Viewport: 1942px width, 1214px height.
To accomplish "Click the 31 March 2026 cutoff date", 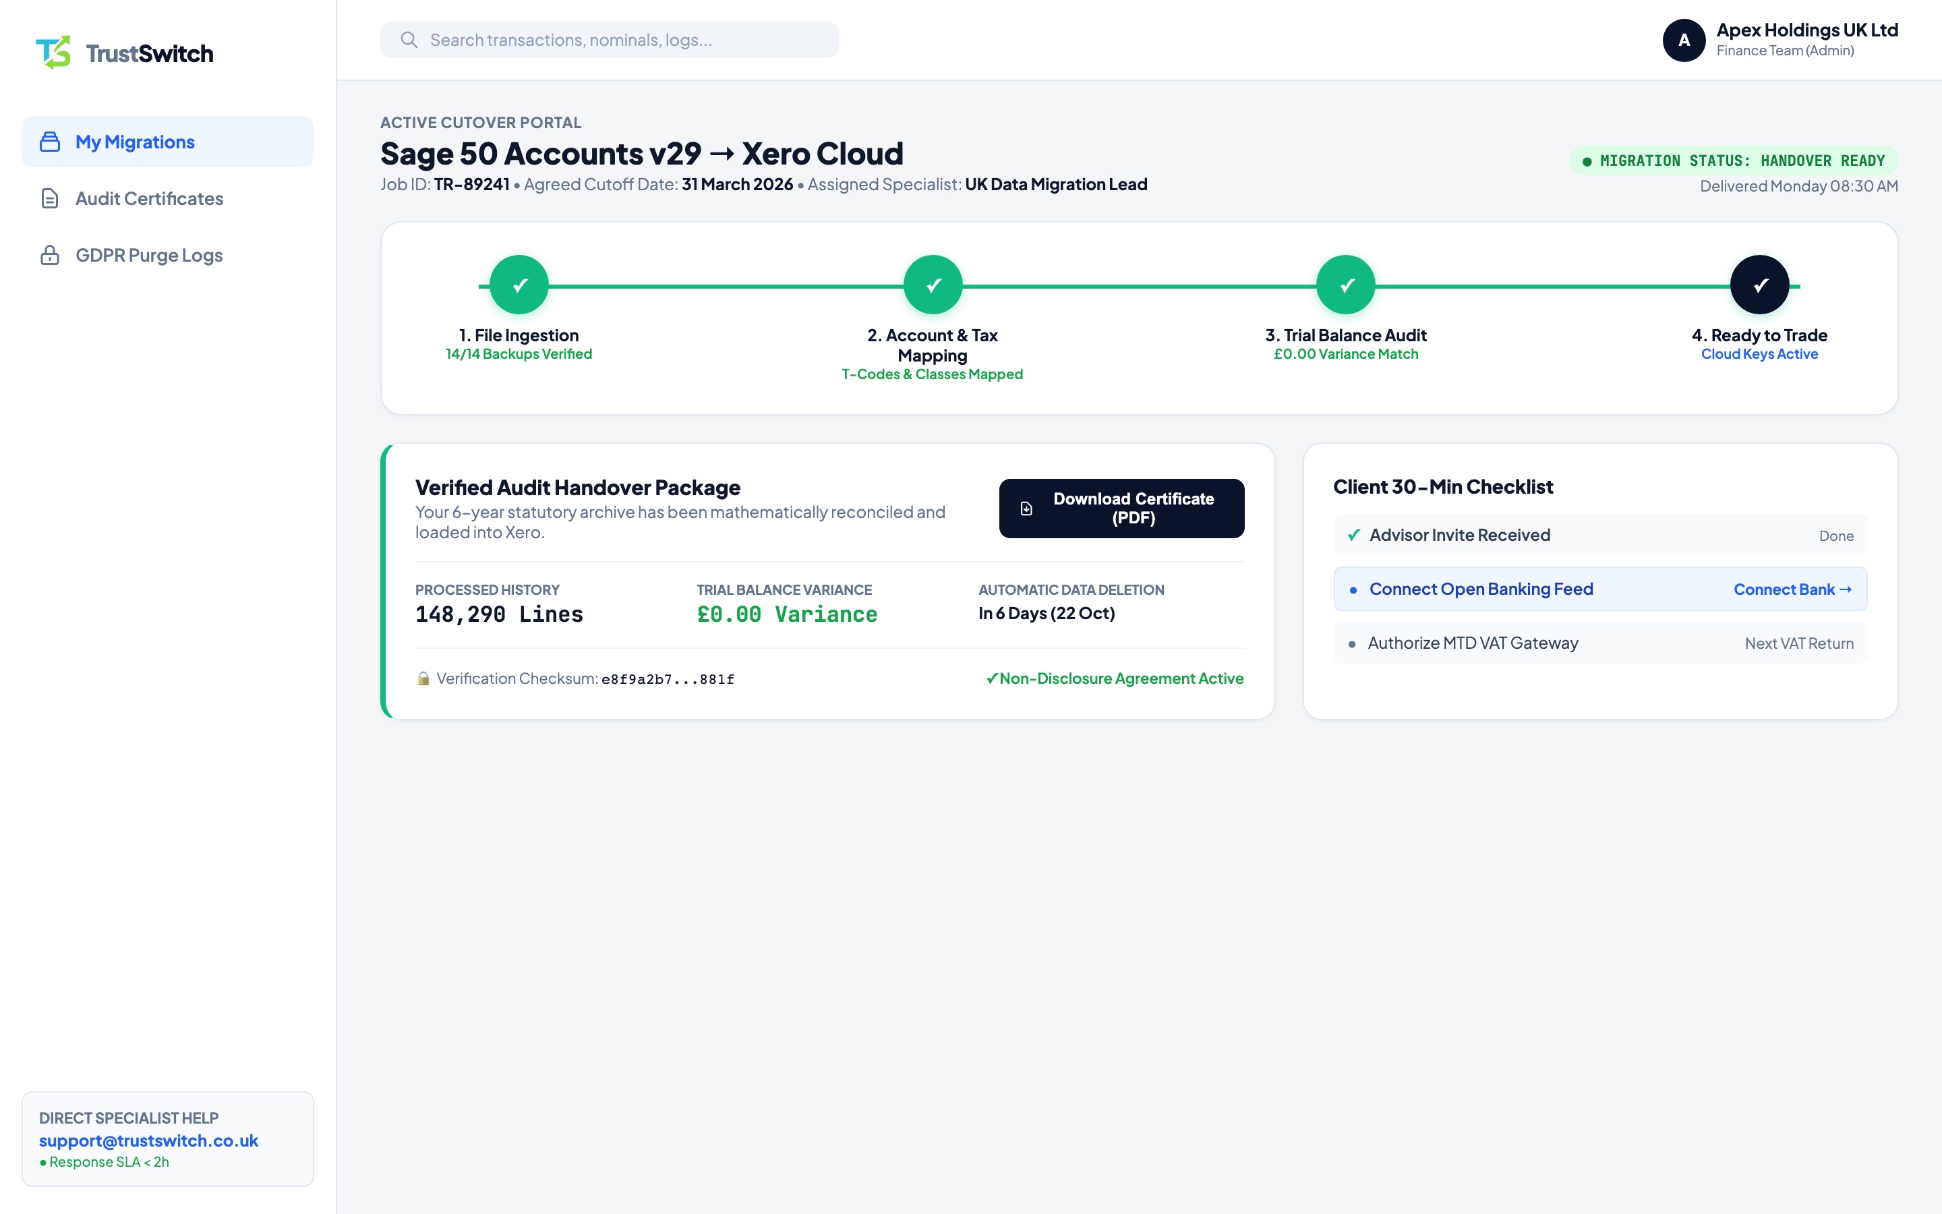I will pyautogui.click(x=738, y=185).
